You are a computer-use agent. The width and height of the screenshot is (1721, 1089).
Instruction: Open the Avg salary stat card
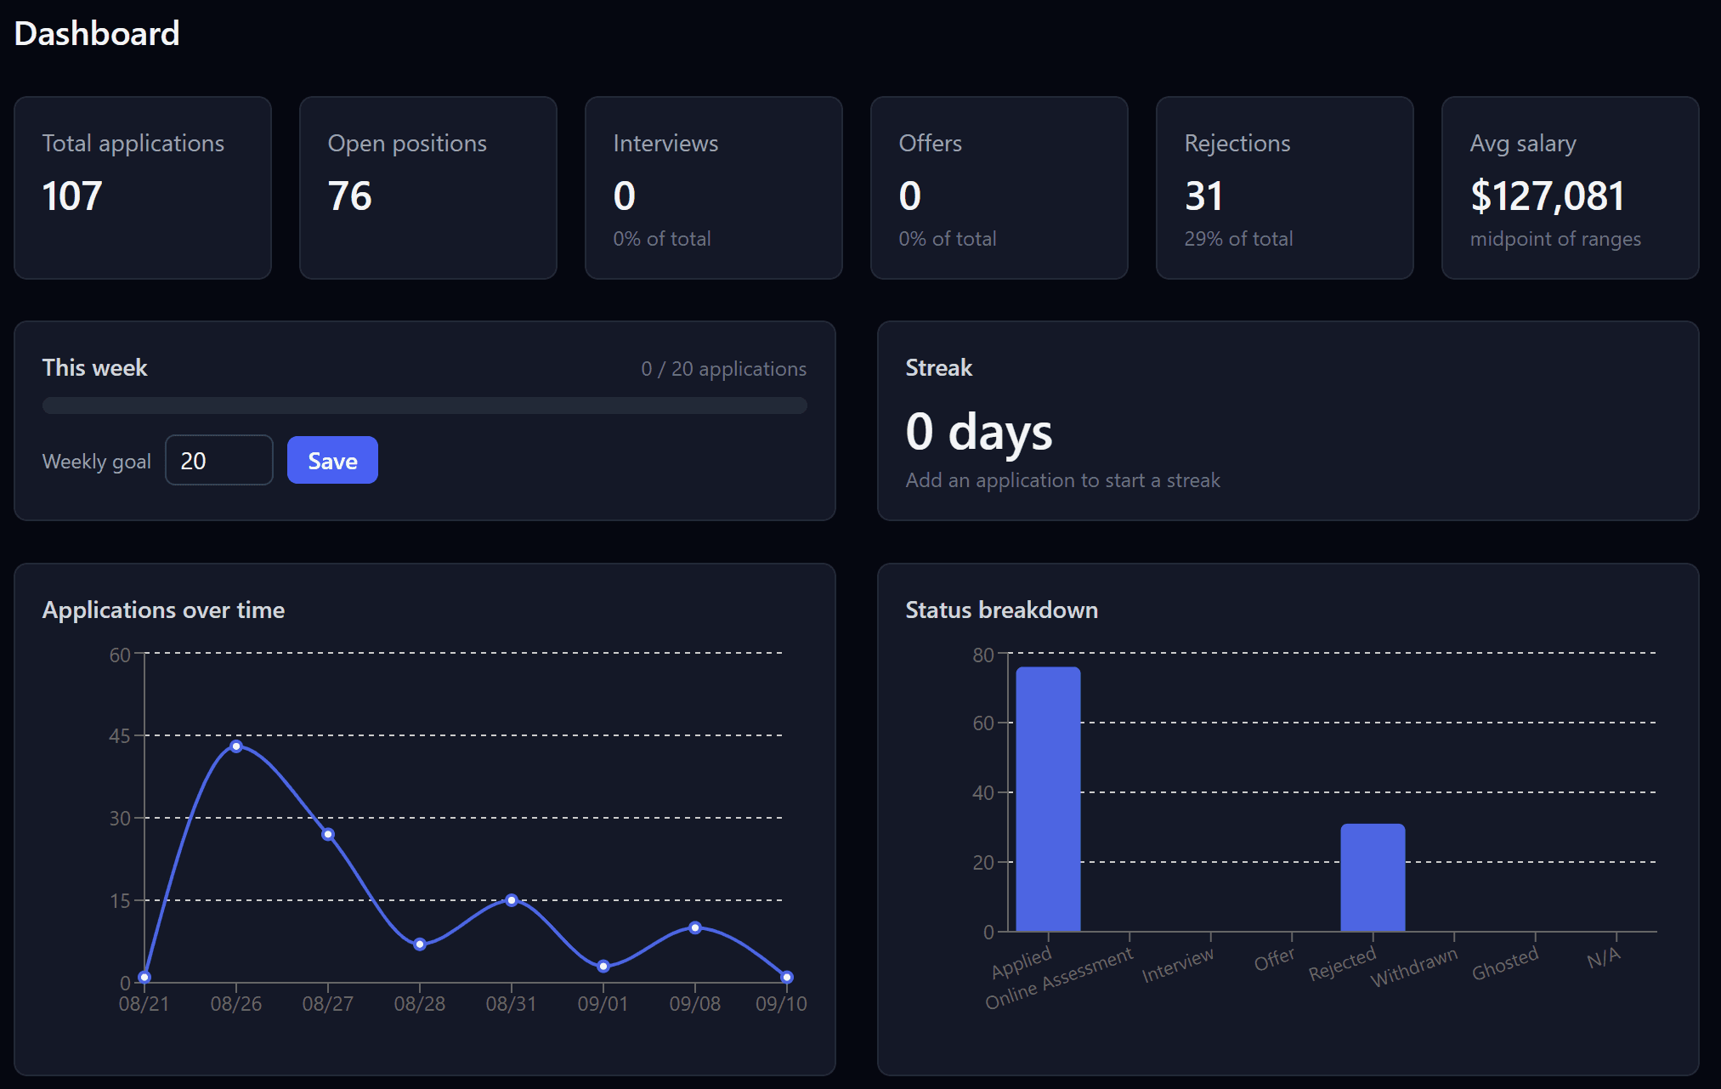[1571, 188]
